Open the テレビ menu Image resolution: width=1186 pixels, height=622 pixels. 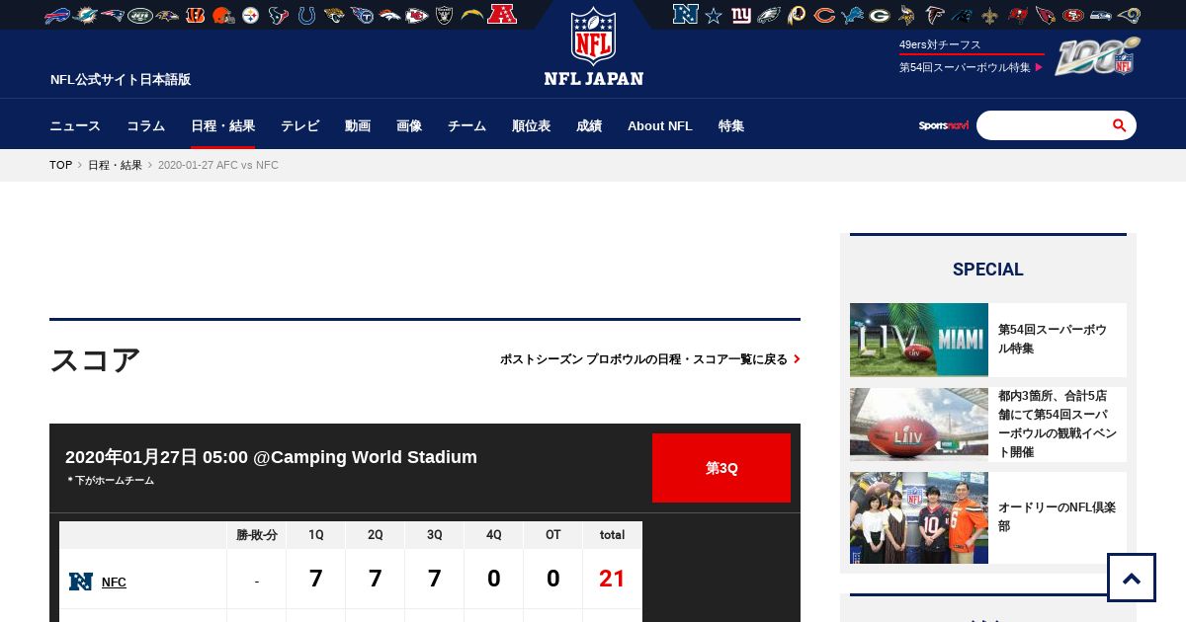[x=299, y=125]
